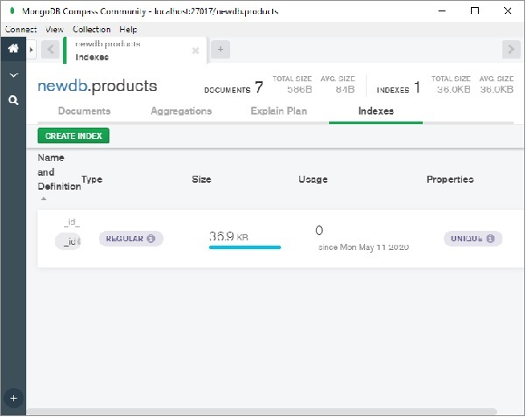Image resolution: width=526 pixels, height=417 pixels.
Task: Collapse sidebar section using chevron down
Action: coord(13,76)
